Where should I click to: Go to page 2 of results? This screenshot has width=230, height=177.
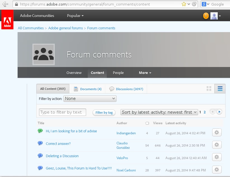tap(205, 112)
